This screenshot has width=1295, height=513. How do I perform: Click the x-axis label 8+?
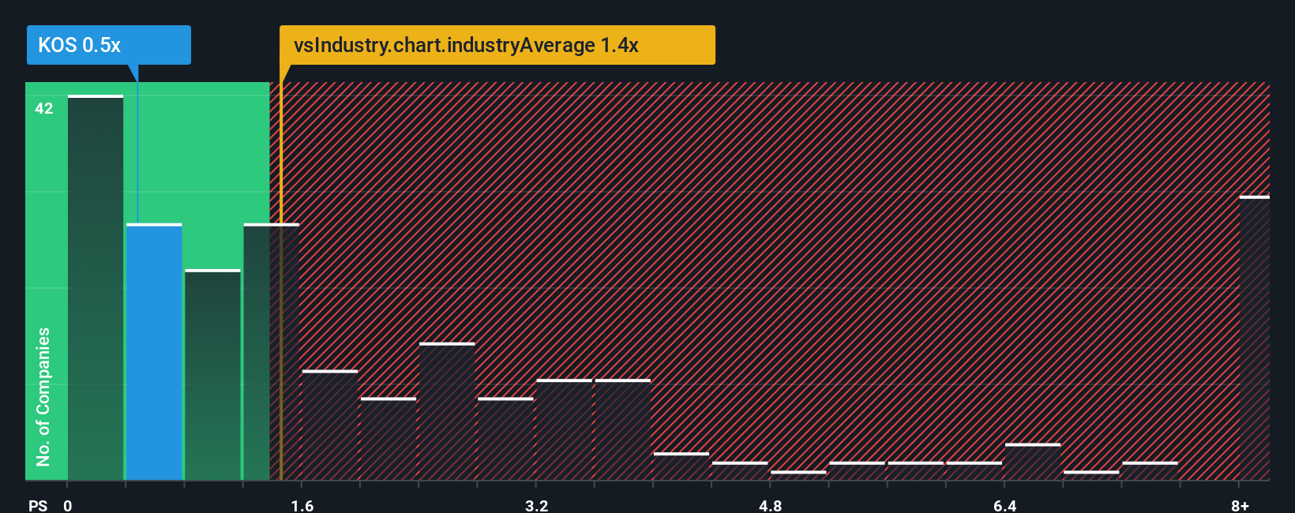tap(1240, 505)
